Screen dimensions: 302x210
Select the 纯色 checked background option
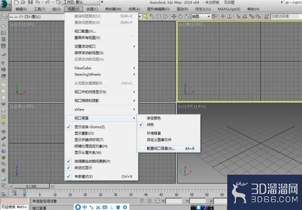coord(169,124)
